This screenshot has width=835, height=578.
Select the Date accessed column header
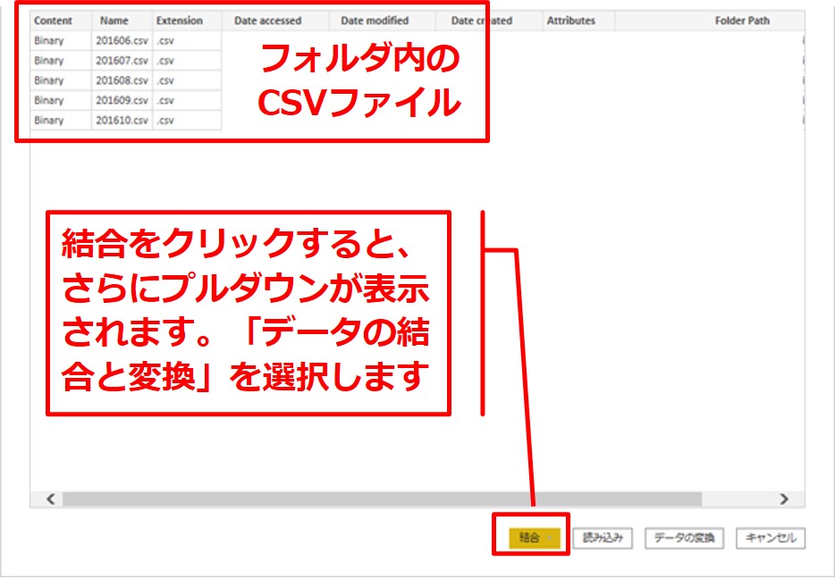pos(267,21)
